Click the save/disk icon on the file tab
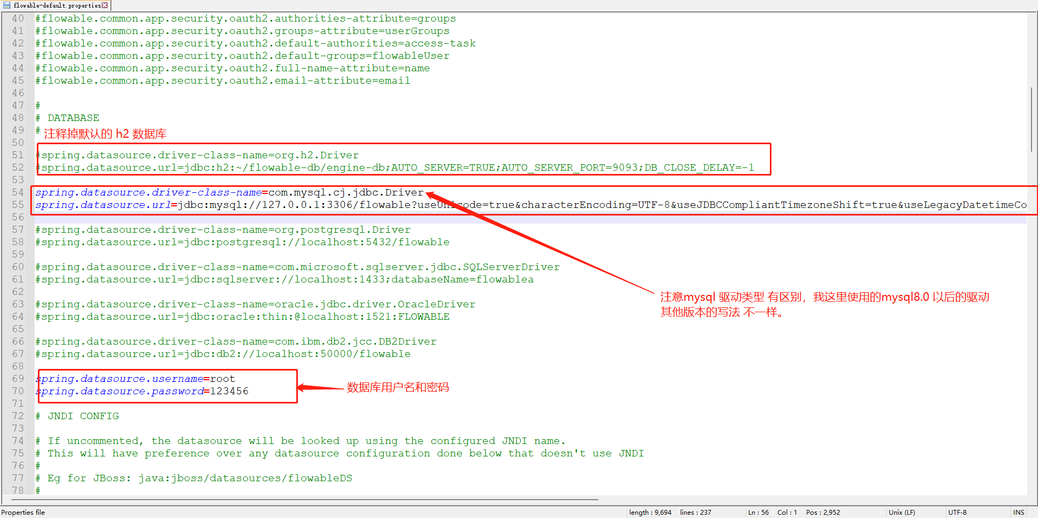 tap(5, 5)
